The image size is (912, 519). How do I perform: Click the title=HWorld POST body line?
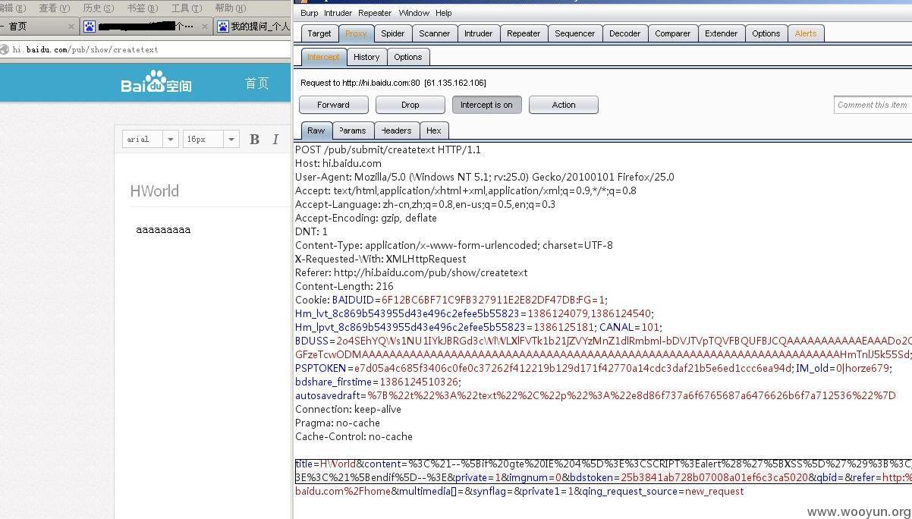pyautogui.click(x=603, y=464)
